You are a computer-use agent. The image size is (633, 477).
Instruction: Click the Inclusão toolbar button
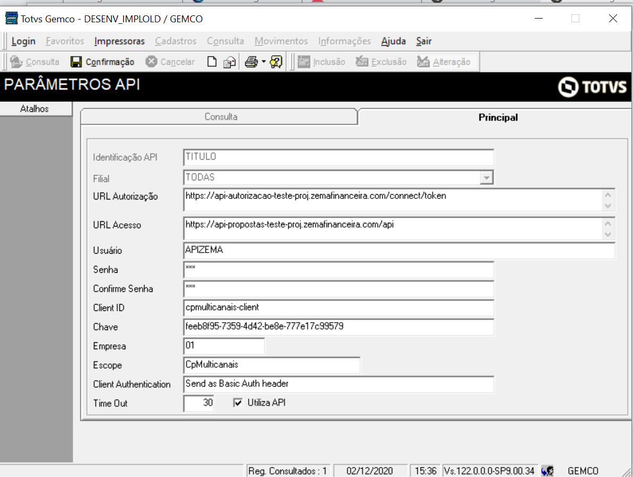point(322,62)
